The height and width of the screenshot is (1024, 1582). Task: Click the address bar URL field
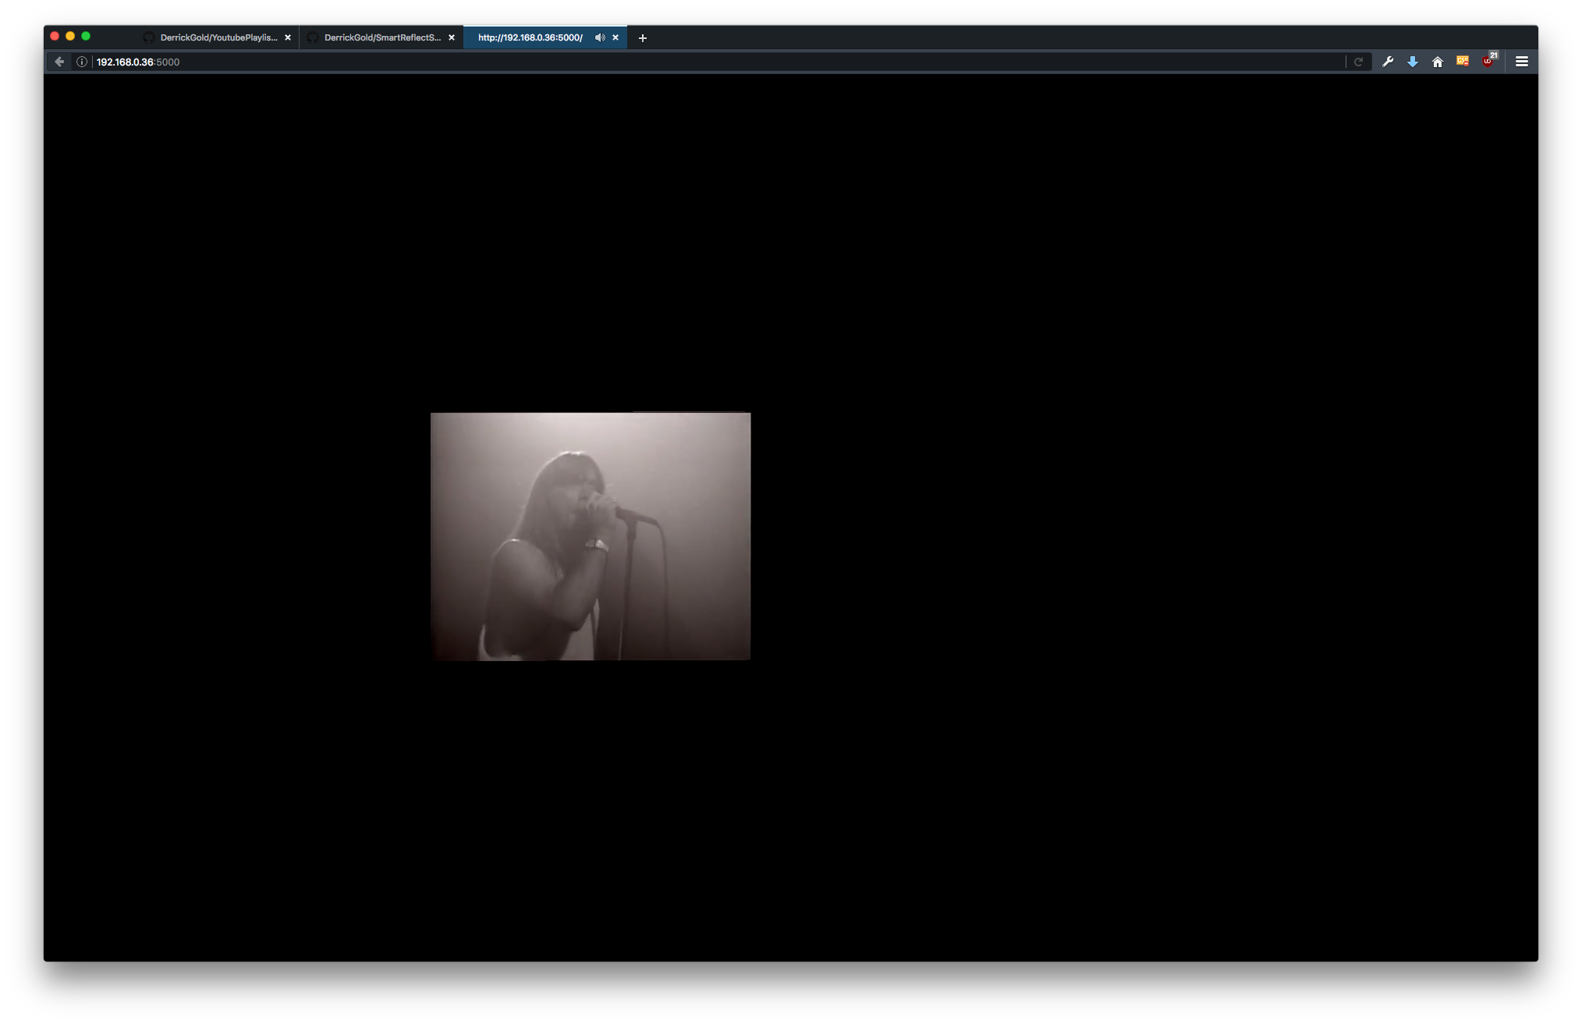[x=702, y=62]
